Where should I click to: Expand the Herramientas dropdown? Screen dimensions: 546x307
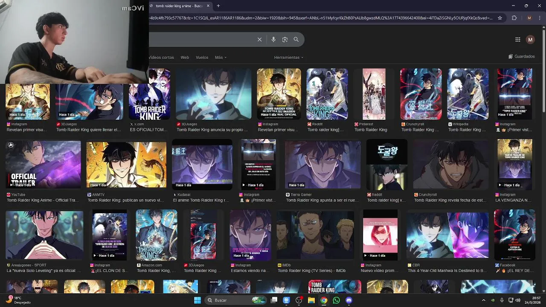tap(289, 57)
